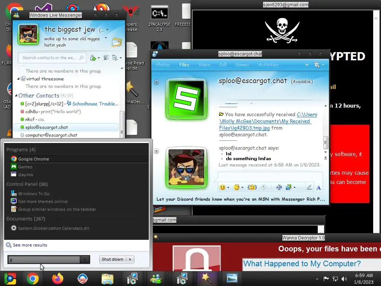The width and height of the screenshot is (381, 286).
Task: Click the voice clip icon in chat toolbar
Action: pos(264,187)
